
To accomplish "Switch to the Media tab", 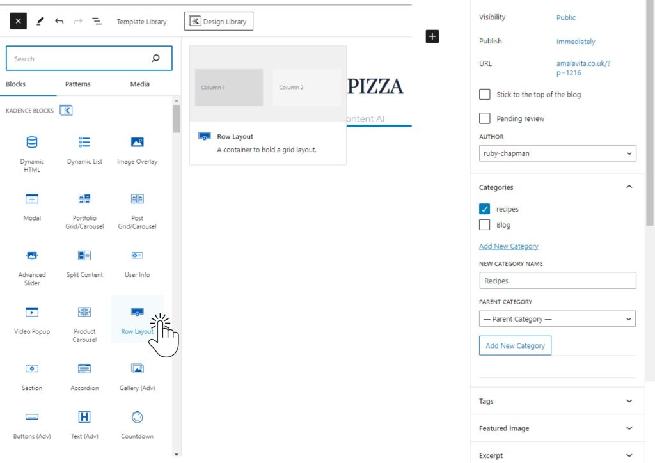I will pyautogui.click(x=139, y=84).
